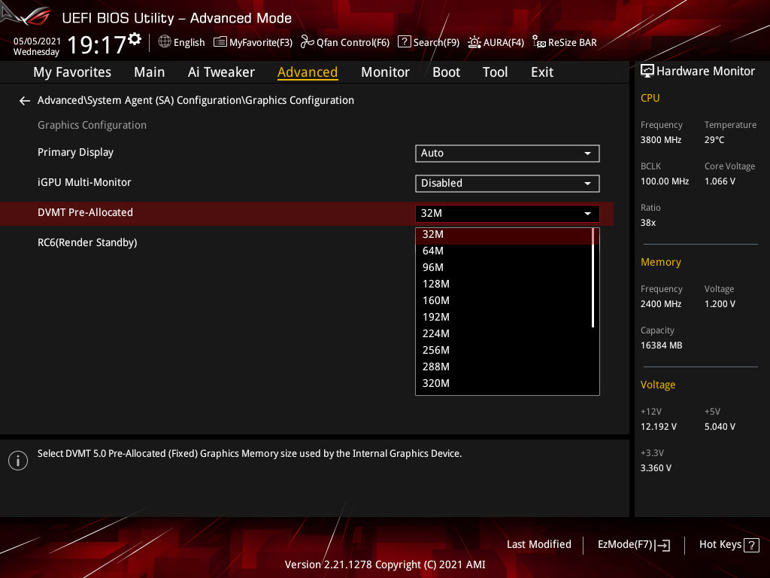Click the Search question-mark icon
The height and width of the screenshot is (578, 770).
point(404,42)
